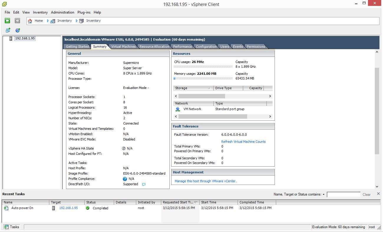383x232 pixels.
Task: Click the VM Network globe icon
Action: click(x=178, y=109)
